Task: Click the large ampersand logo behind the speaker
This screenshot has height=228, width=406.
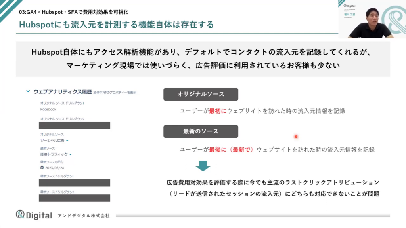Action: click(395, 20)
